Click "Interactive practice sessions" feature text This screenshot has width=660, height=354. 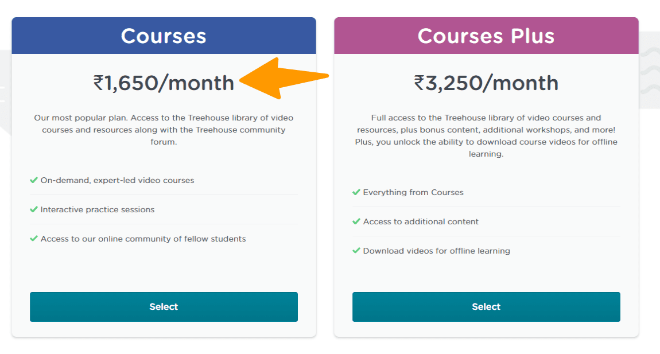pyautogui.click(x=98, y=209)
